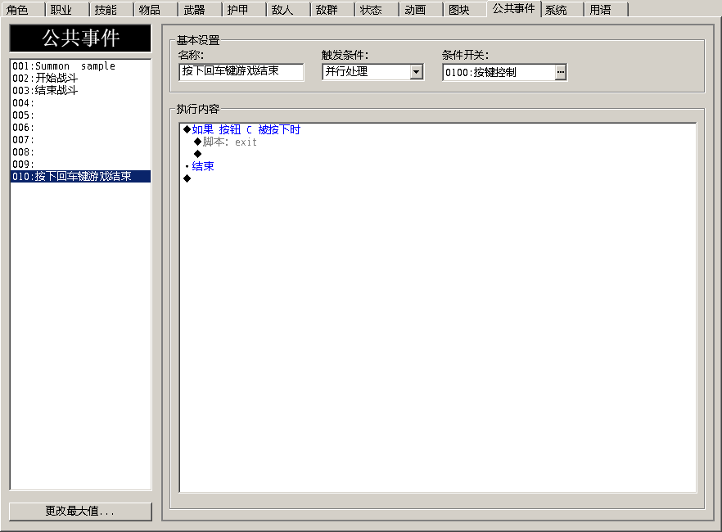Select empty event slot 007
The height and width of the screenshot is (532, 722).
click(80, 139)
